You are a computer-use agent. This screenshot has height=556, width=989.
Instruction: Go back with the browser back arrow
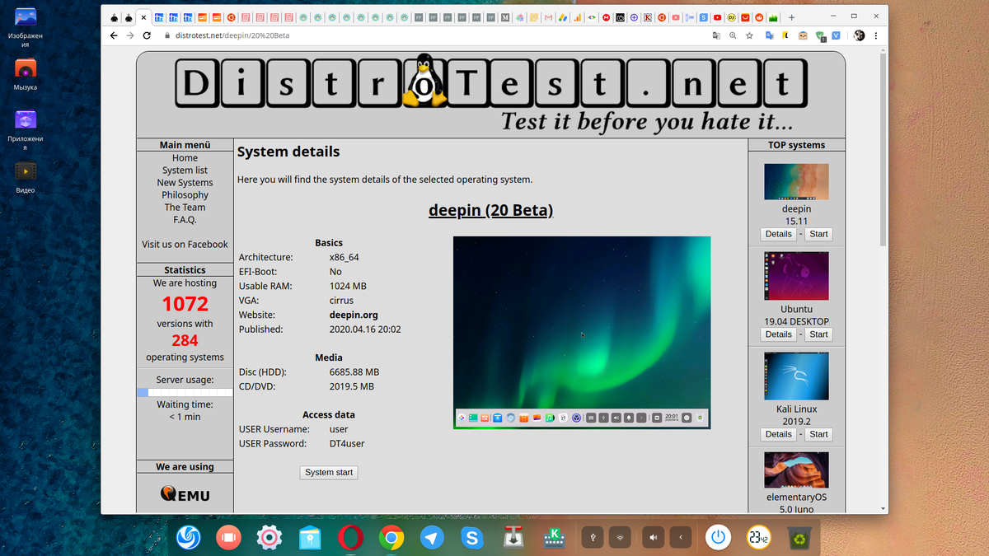[x=114, y=35]
